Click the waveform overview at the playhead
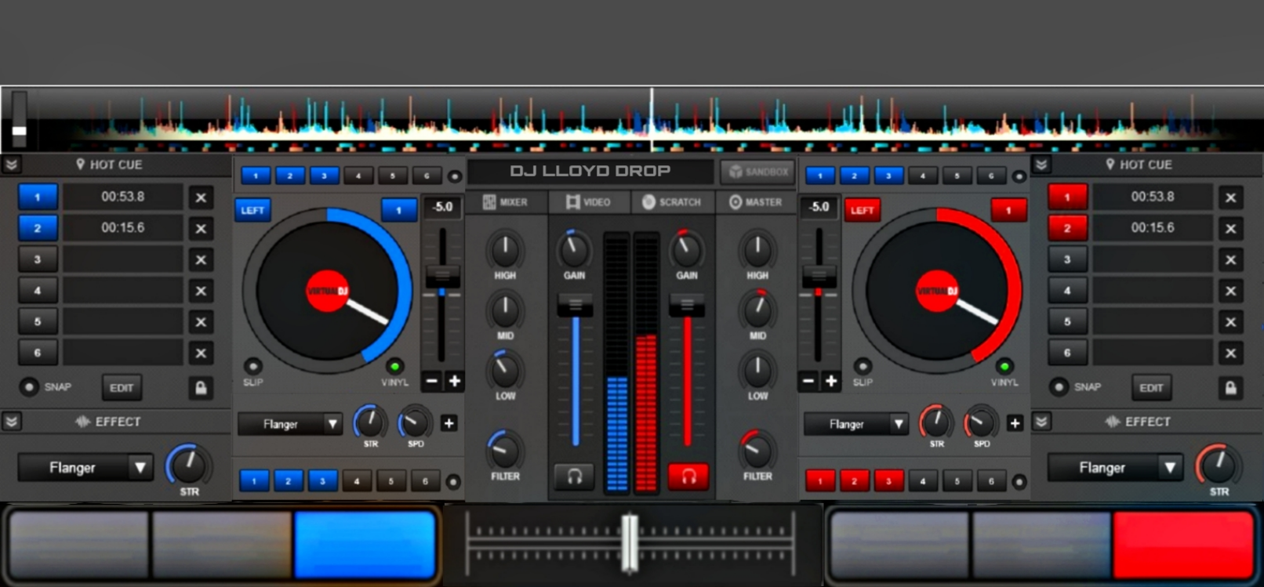 (652, 118)
